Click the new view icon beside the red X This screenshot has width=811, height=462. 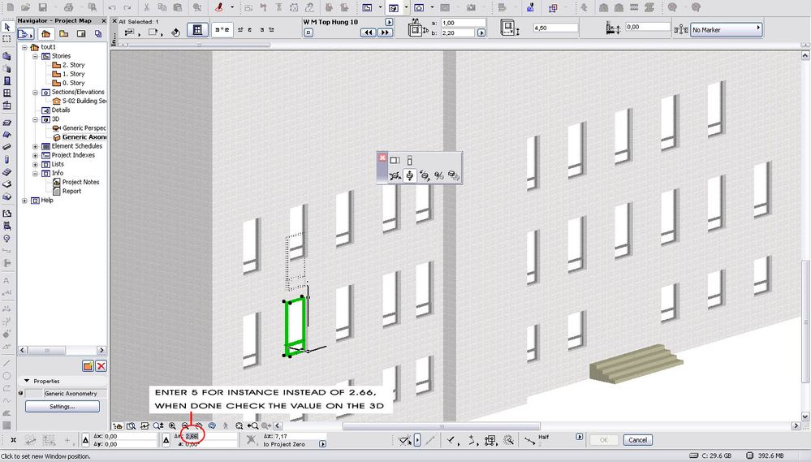tap(88, 366)
